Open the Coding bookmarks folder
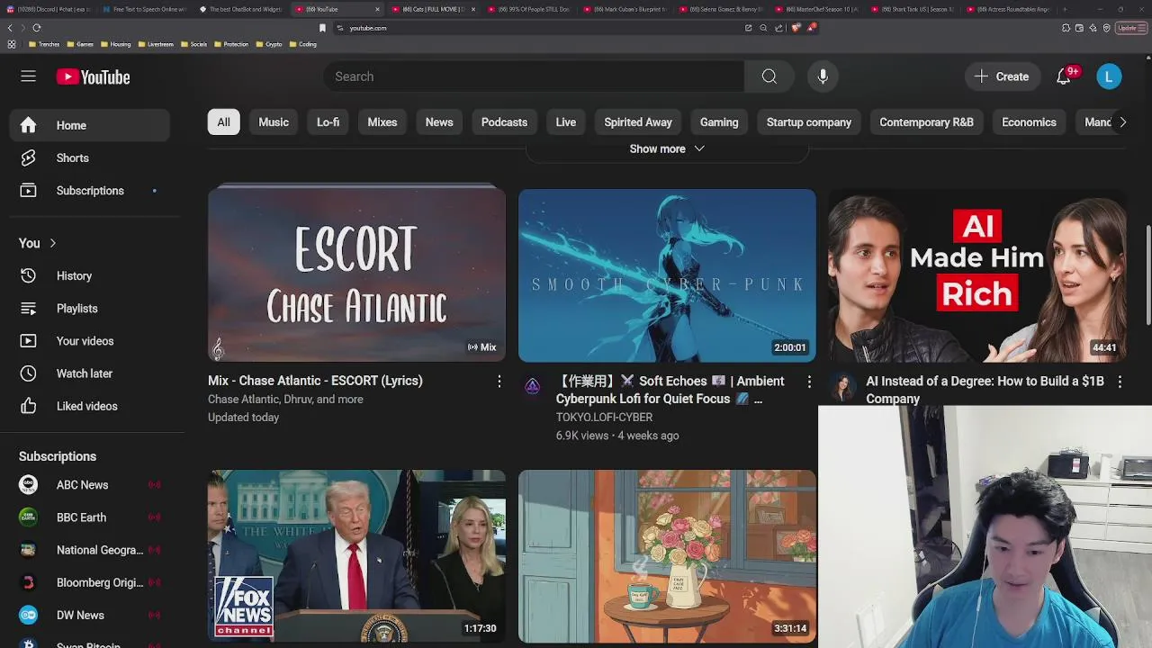Screen dimensions: 1152x648 click(x=302, y=44)
